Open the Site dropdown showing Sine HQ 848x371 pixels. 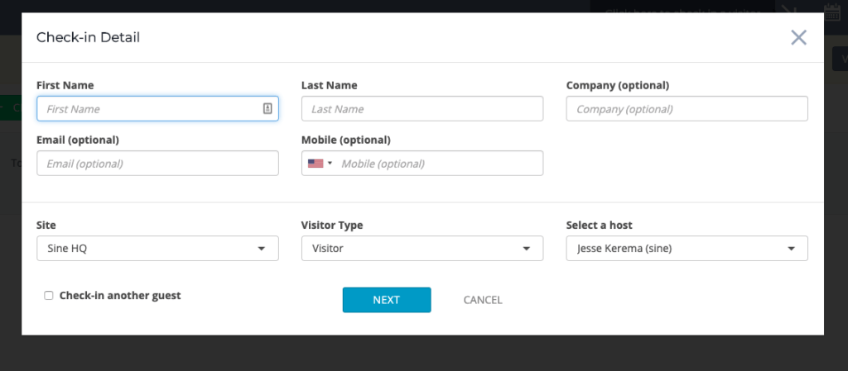coord(157,248)
